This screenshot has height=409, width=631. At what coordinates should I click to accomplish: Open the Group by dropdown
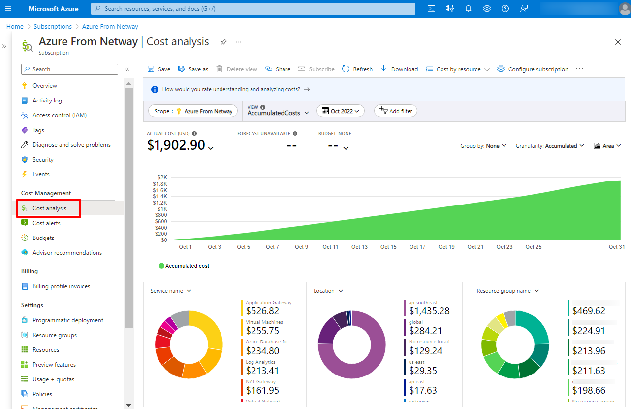(483, 146)
